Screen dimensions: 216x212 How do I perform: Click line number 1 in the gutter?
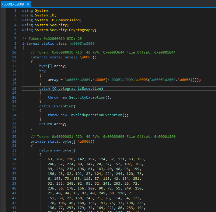pos(15,10)
